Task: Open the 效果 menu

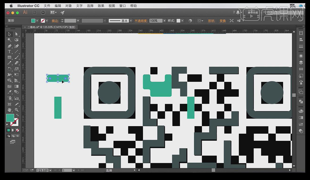Action: click(x=101, y=6)
